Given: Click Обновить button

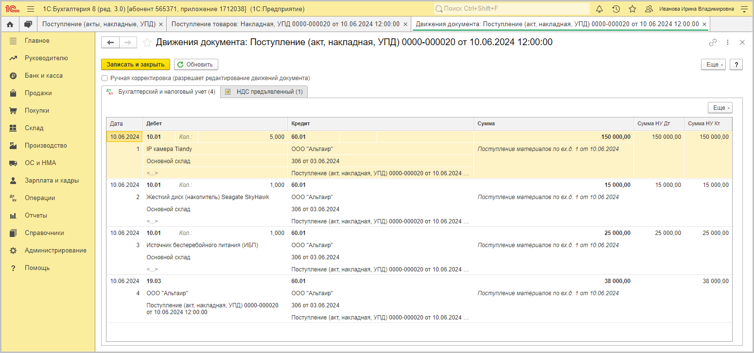Looking at the screenshot, I should click(x=196, y=65).
